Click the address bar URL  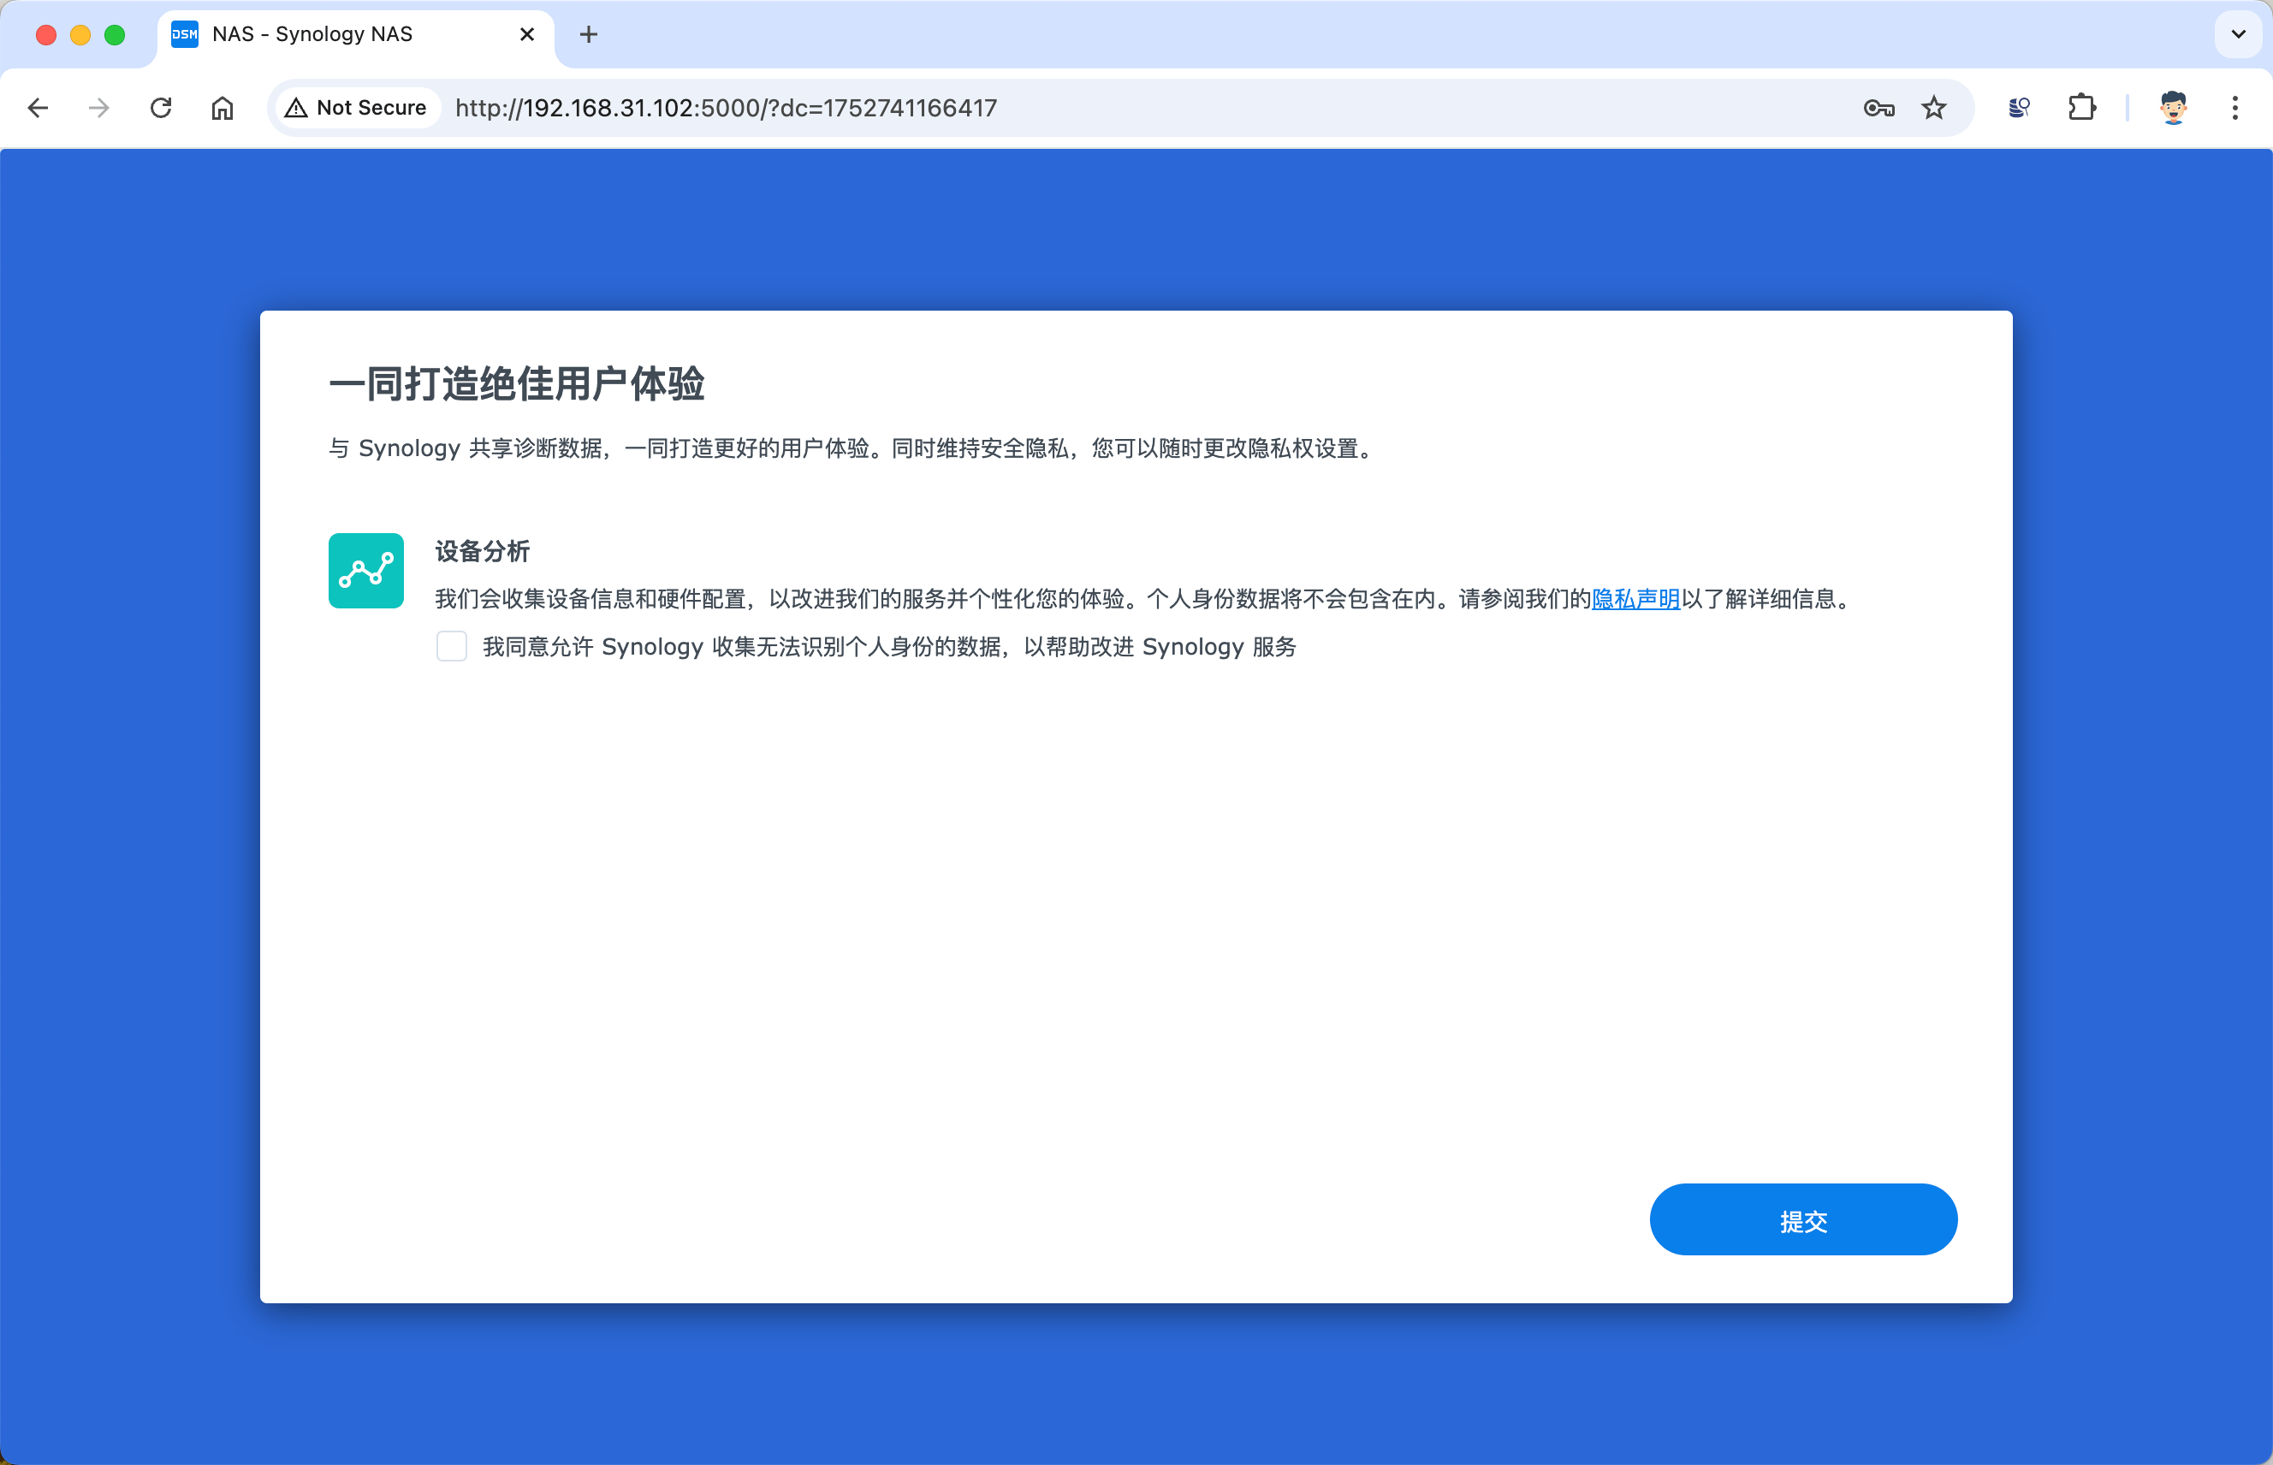coord(726,109)
